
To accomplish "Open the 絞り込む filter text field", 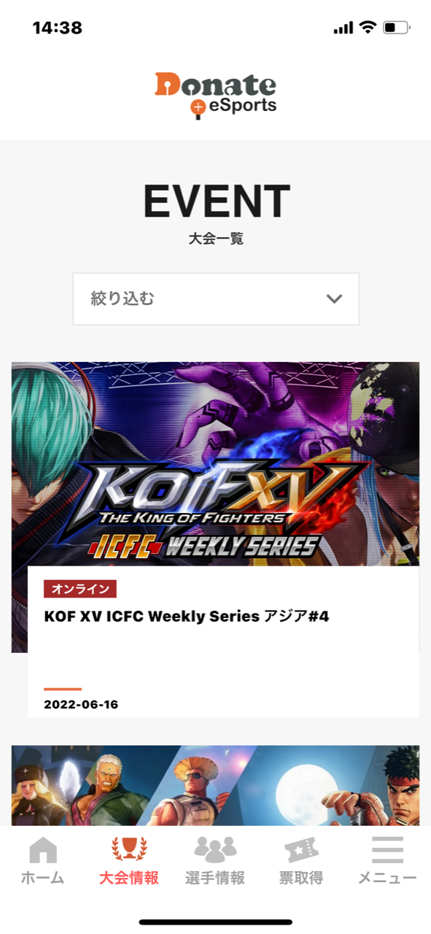I will click(216, 298).
